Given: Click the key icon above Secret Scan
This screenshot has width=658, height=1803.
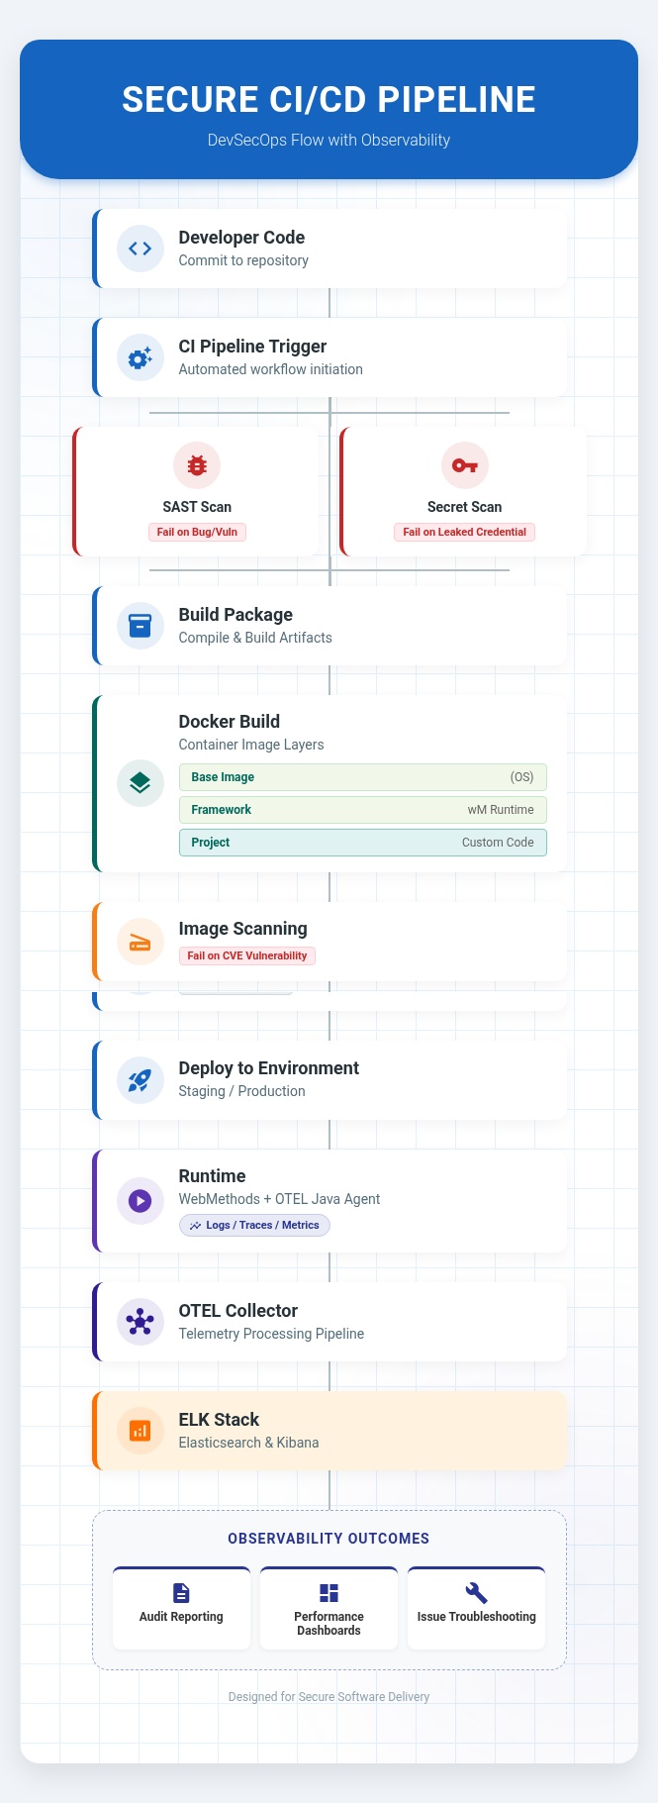Looking at the screenshot, I should [x=465, y=465].
